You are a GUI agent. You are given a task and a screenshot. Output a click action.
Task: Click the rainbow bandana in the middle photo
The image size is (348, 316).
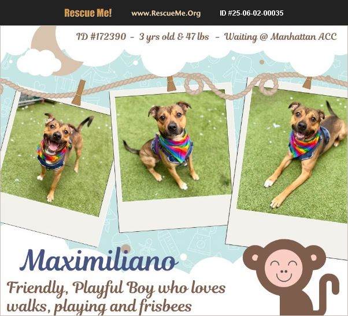click(175, 147)
